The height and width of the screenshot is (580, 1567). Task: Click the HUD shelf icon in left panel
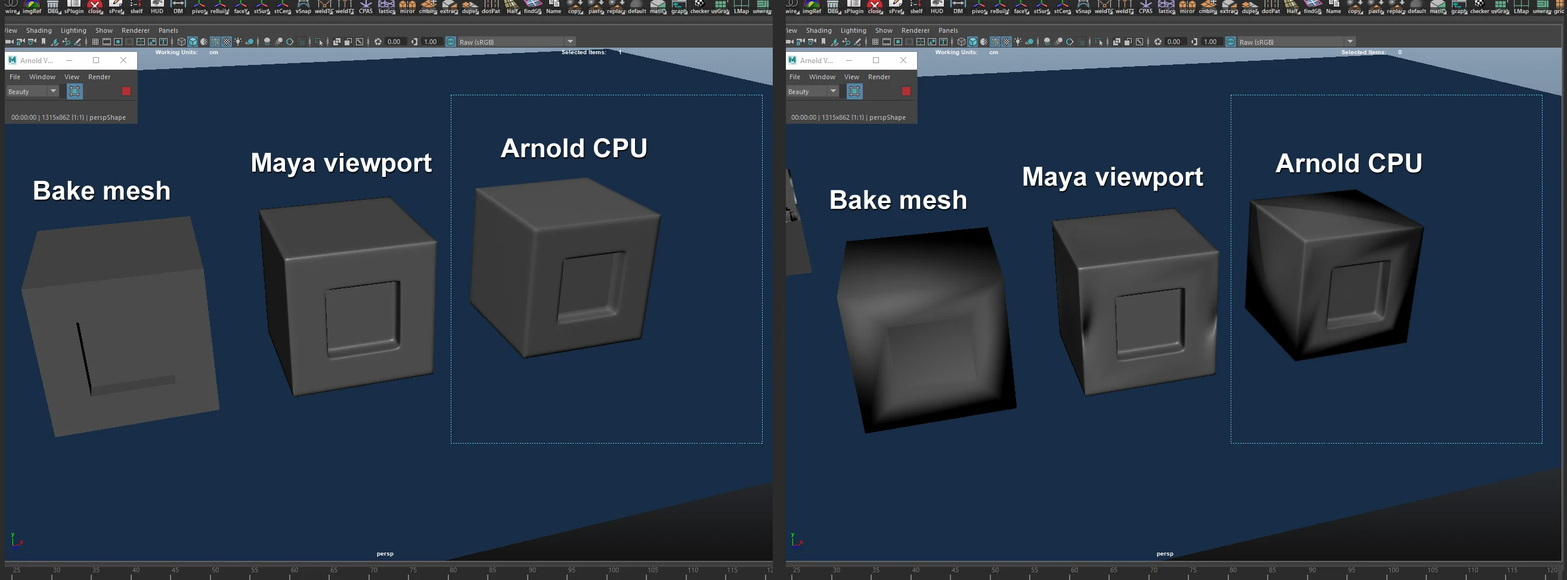pyautogui.click(x=157, y=6)
